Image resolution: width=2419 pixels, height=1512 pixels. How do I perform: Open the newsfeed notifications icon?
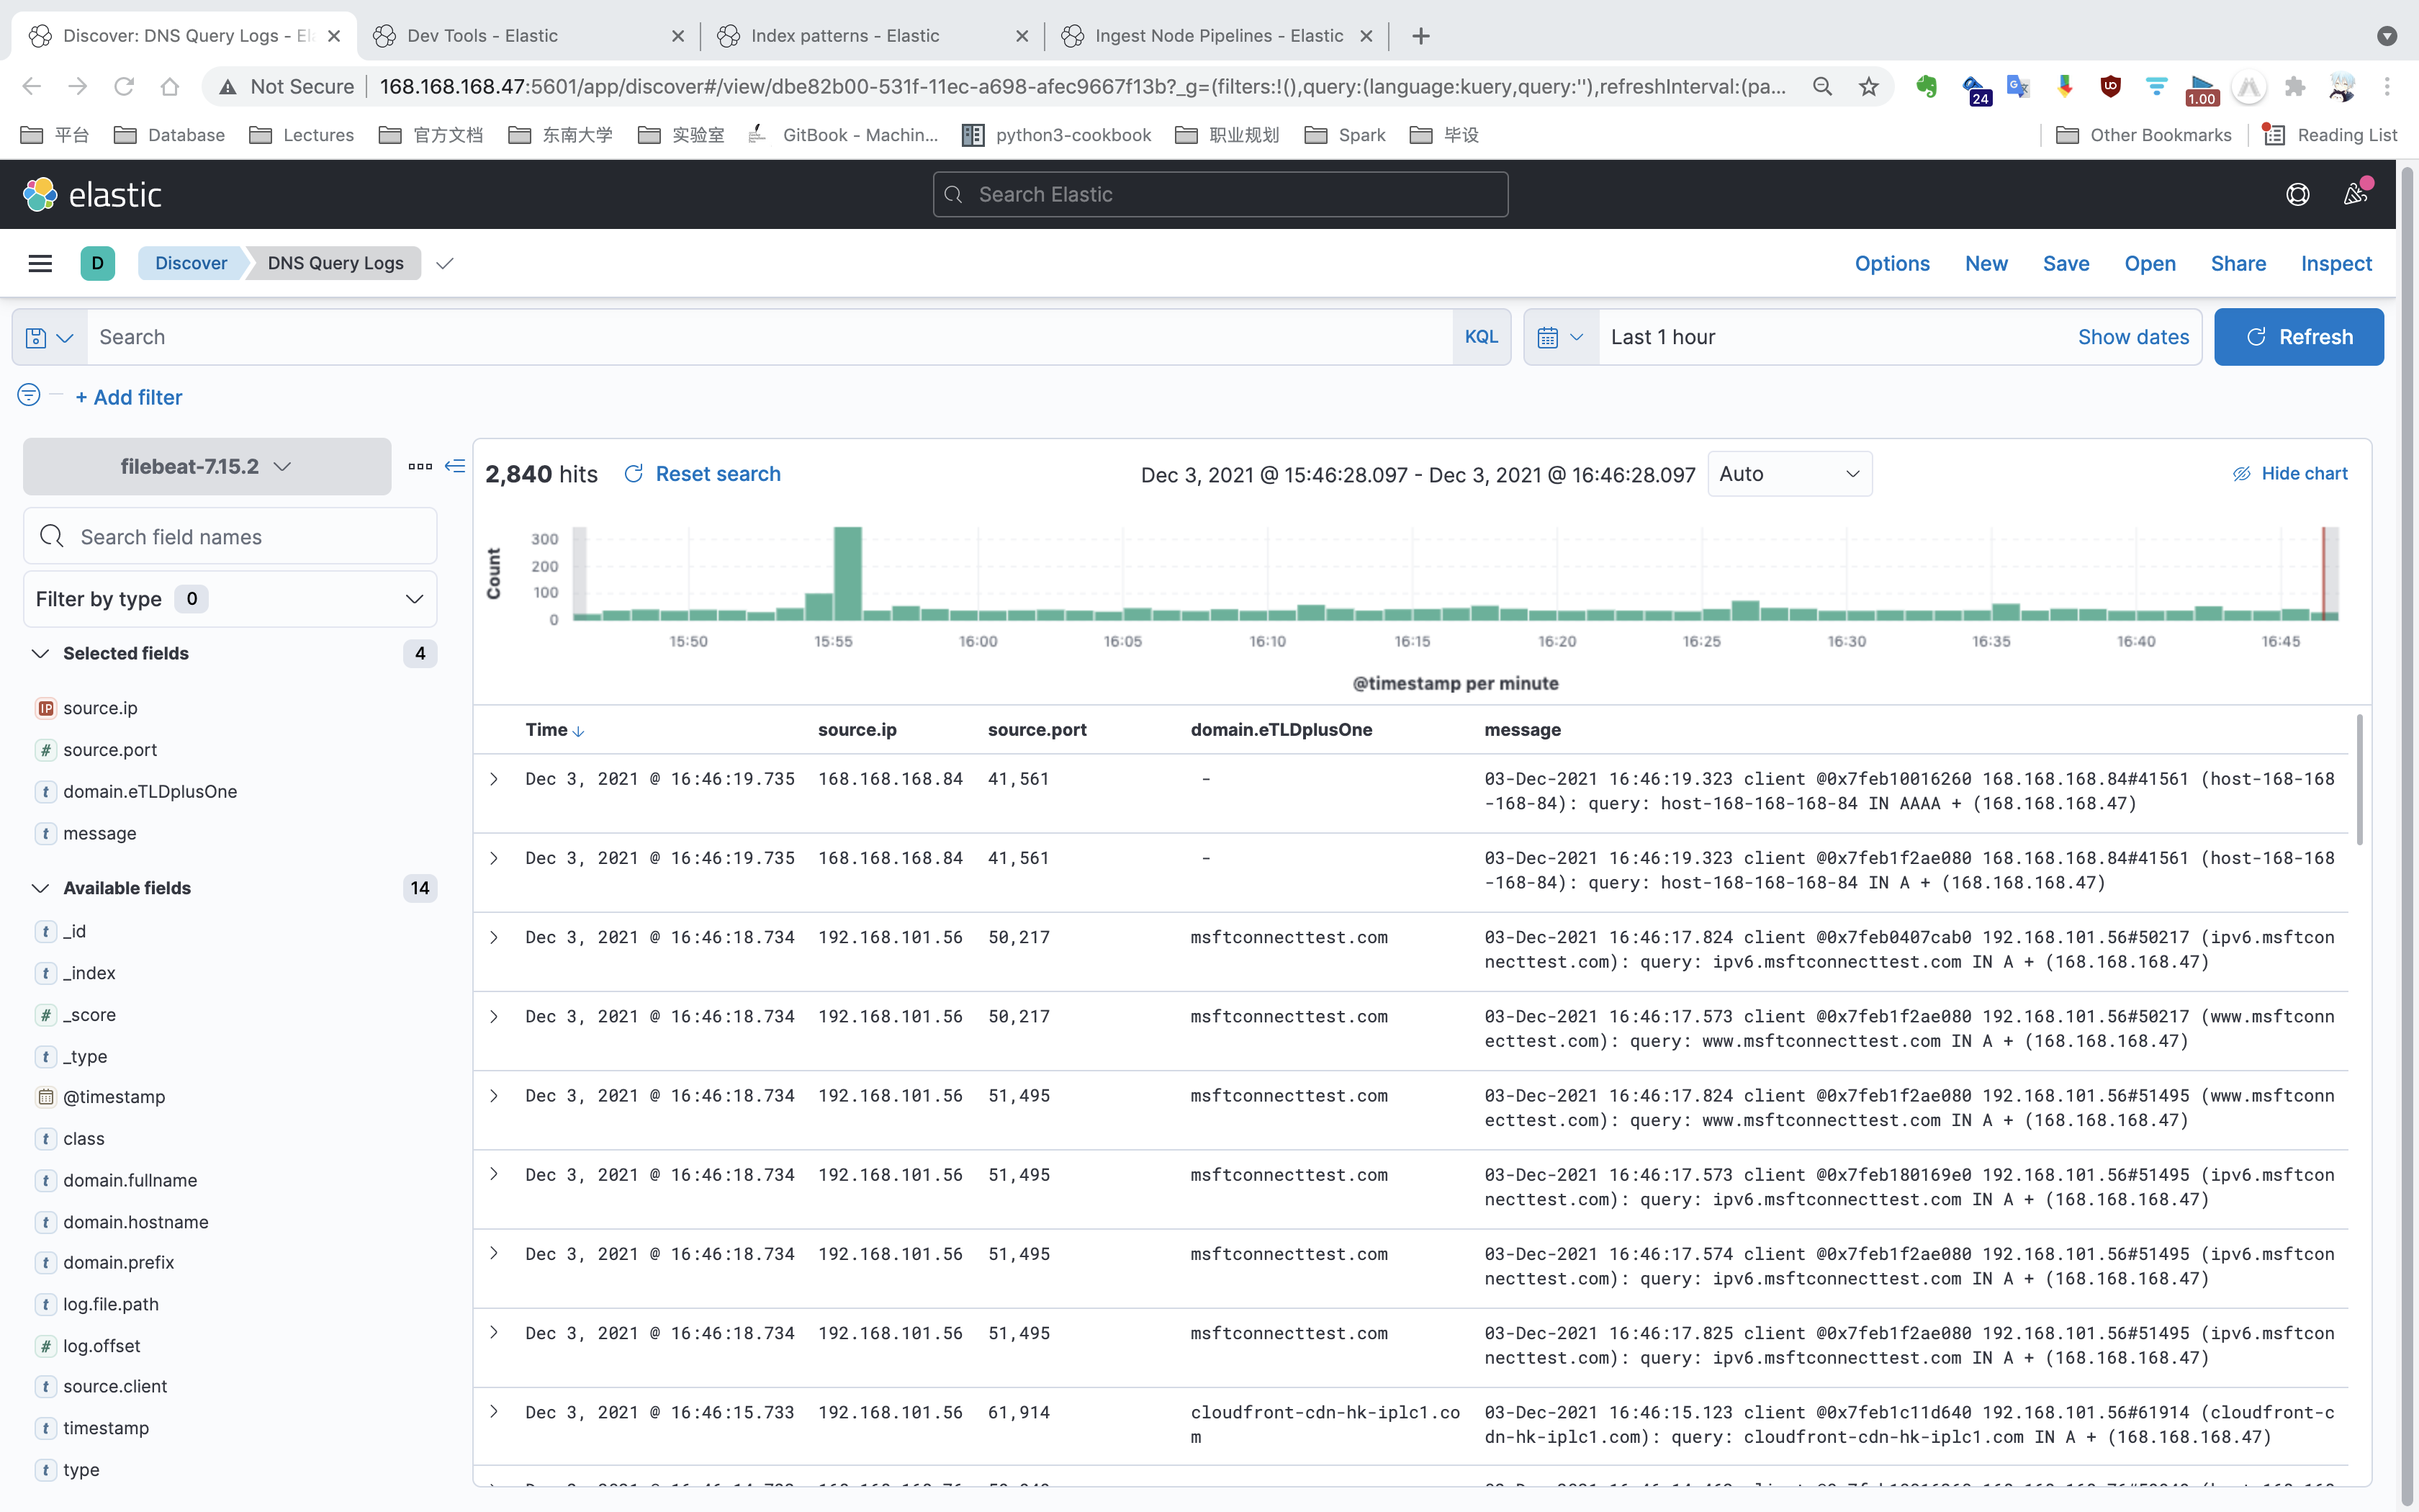point(2355,194)
